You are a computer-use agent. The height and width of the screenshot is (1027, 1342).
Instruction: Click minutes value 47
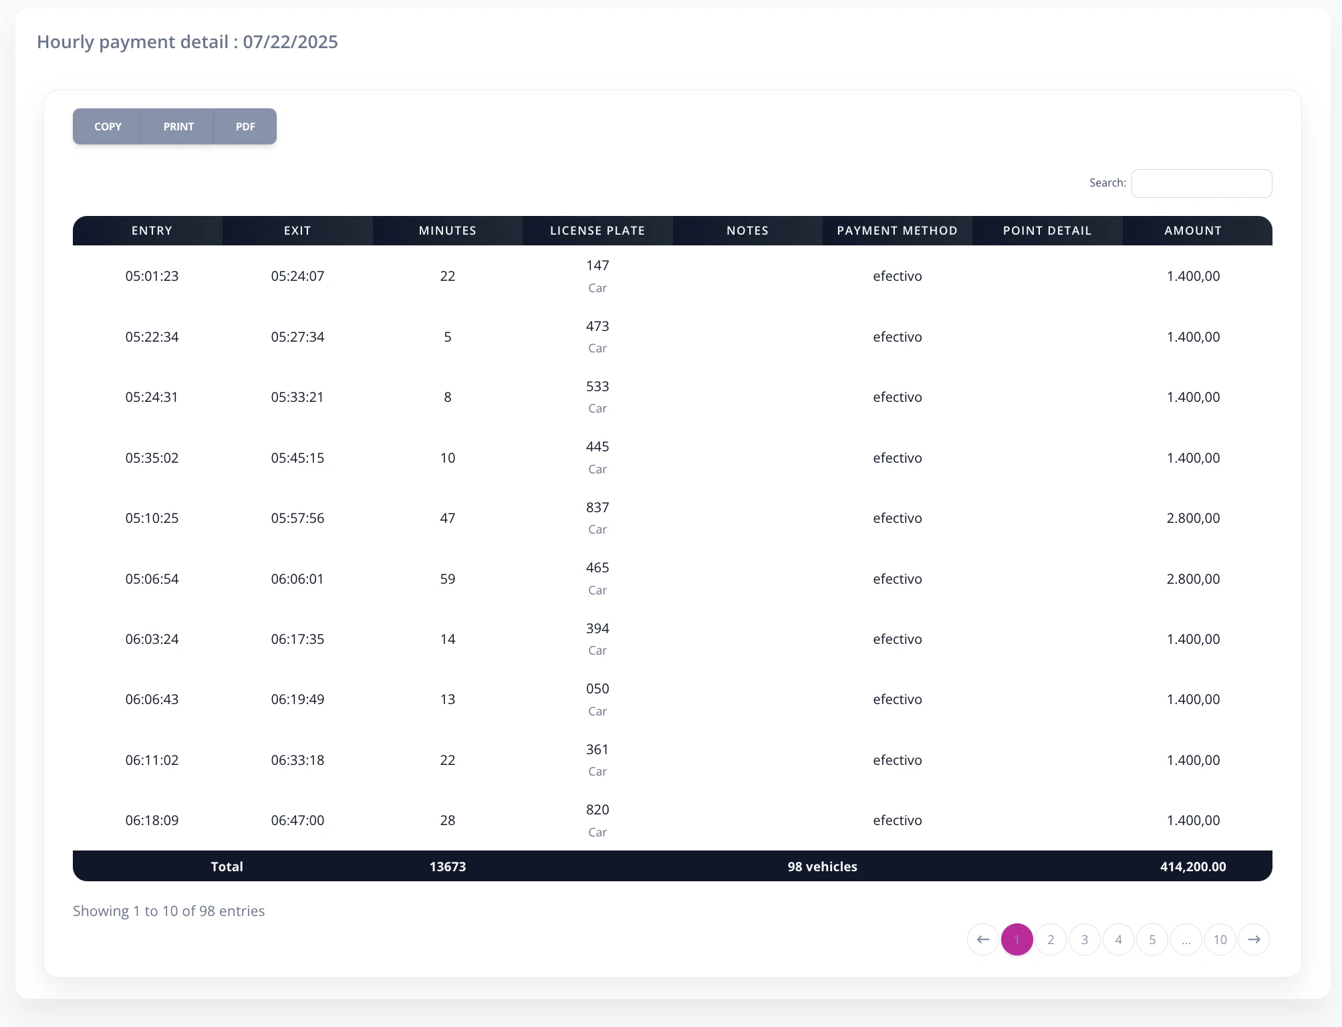pyautogui.click(x=448, y=518)
